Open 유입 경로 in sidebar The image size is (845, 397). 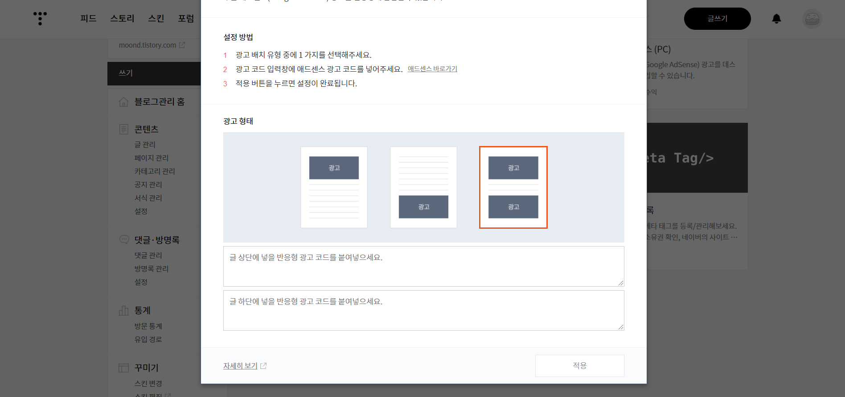click(148, 340)
